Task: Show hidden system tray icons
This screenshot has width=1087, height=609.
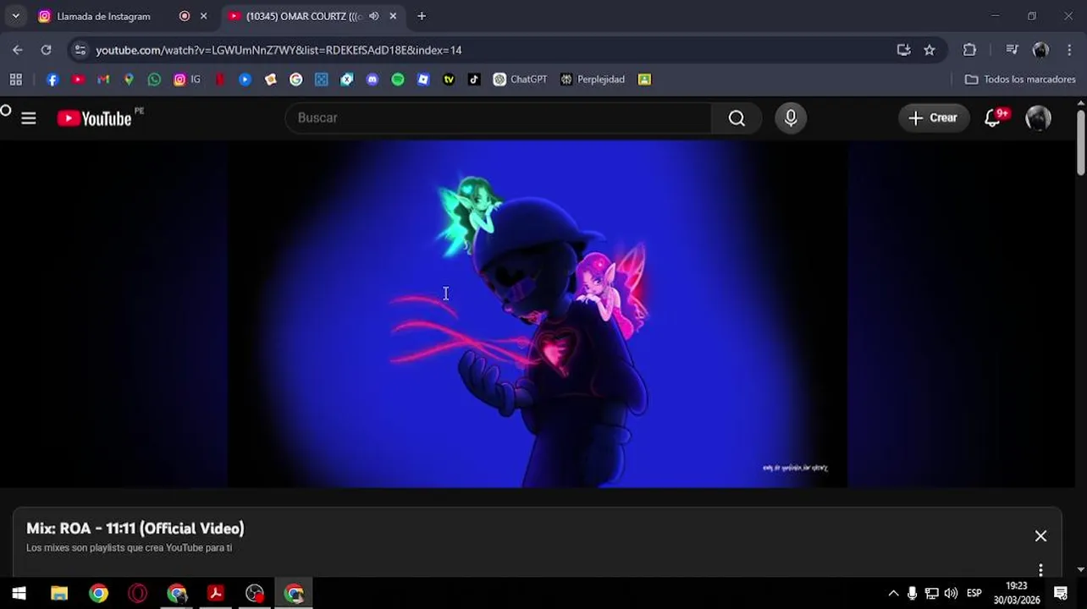Action: click(893, 594)
